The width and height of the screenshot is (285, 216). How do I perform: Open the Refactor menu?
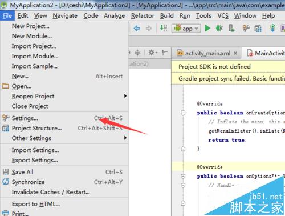coord(142,15)
